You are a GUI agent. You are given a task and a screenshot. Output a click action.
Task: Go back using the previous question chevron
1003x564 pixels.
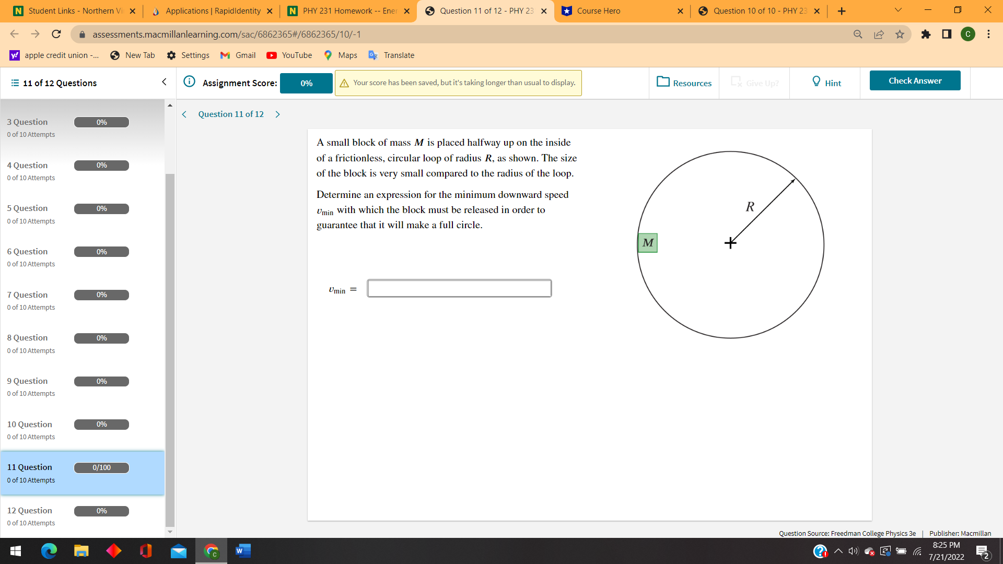coord(184,114)
